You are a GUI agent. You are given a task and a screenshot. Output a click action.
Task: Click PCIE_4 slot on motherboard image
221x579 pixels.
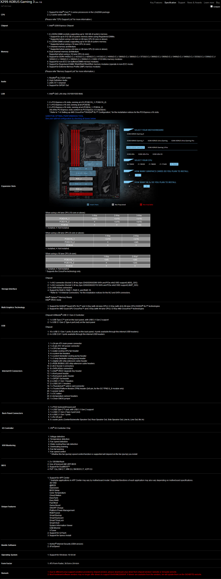coord(81,189)
